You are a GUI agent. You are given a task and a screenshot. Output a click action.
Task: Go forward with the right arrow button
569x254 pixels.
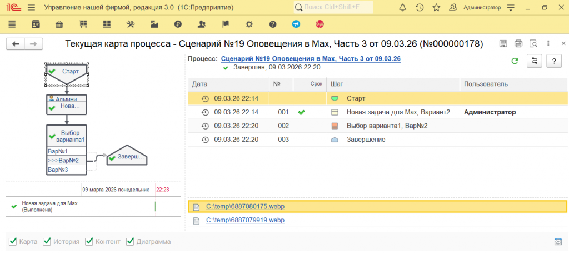pyautogui.click(x=34, y=44)
